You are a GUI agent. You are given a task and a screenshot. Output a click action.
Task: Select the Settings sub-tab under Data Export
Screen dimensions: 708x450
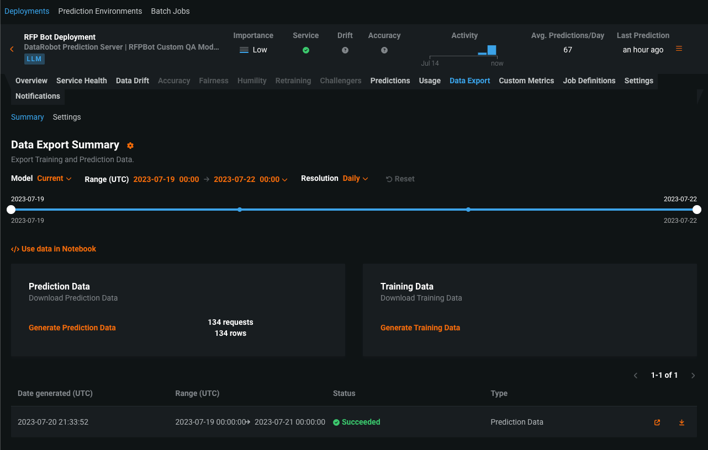tap(67, 117)
